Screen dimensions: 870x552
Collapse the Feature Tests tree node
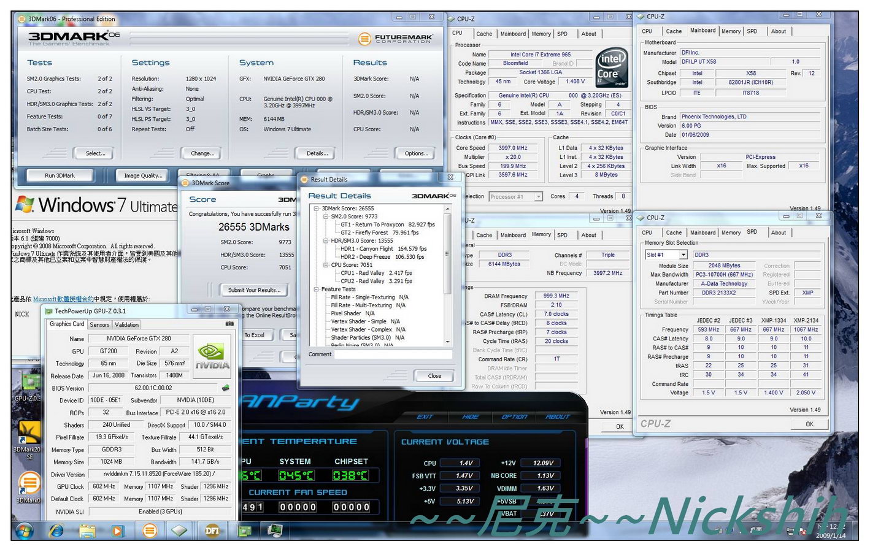(317, 289)
